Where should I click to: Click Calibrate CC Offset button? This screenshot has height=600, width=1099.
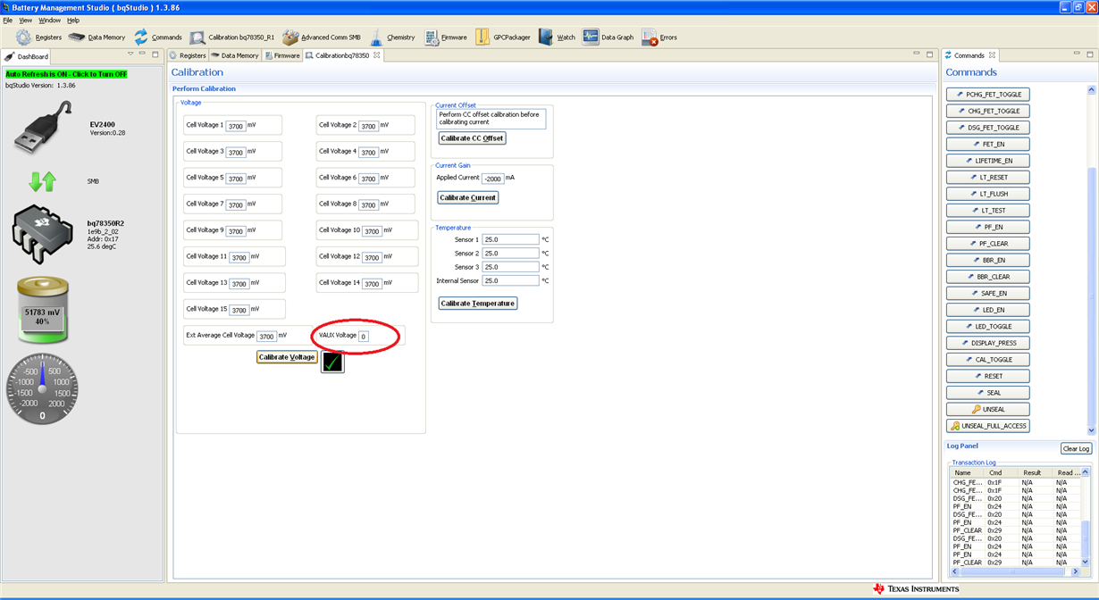point(472,138)
